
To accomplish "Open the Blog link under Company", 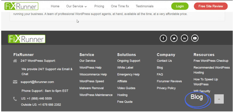I will [x=160, y=68].
